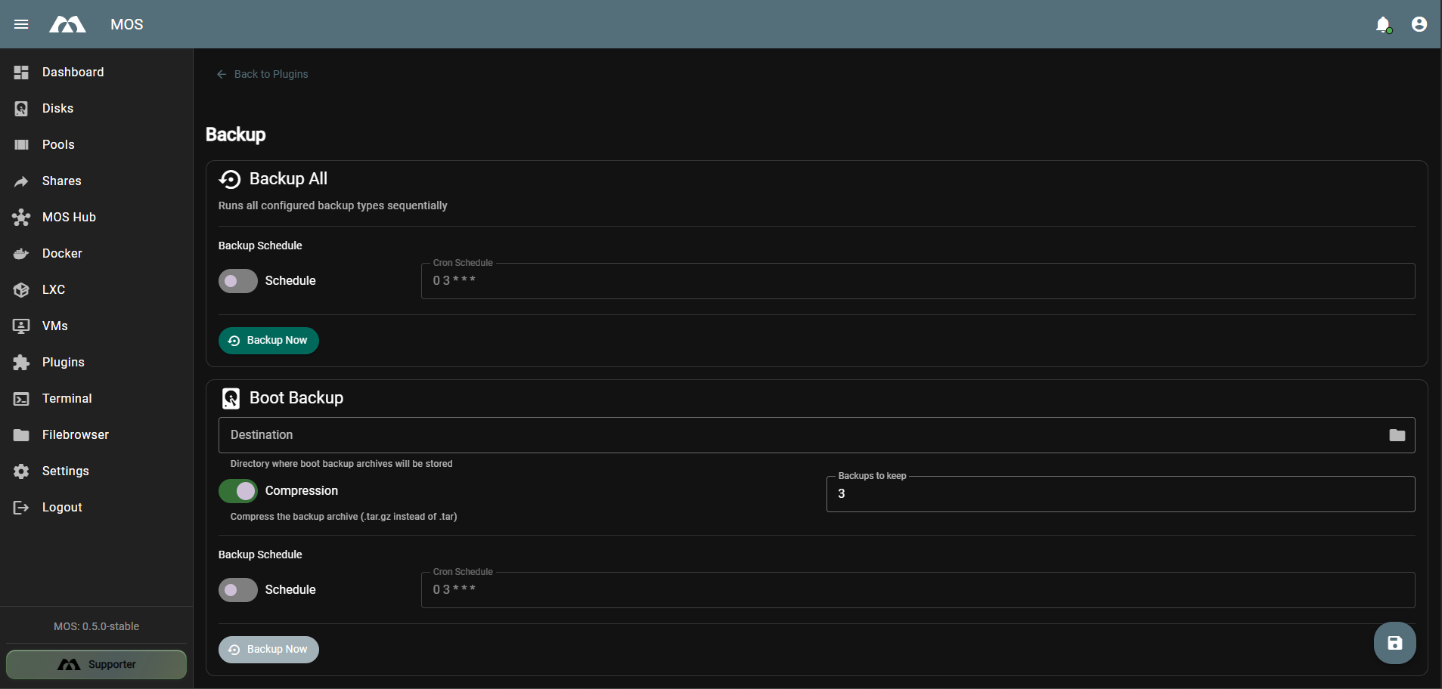Click the Pools icon in sidebar
This screenshot has width=1442, height=689.
point(21,145)
